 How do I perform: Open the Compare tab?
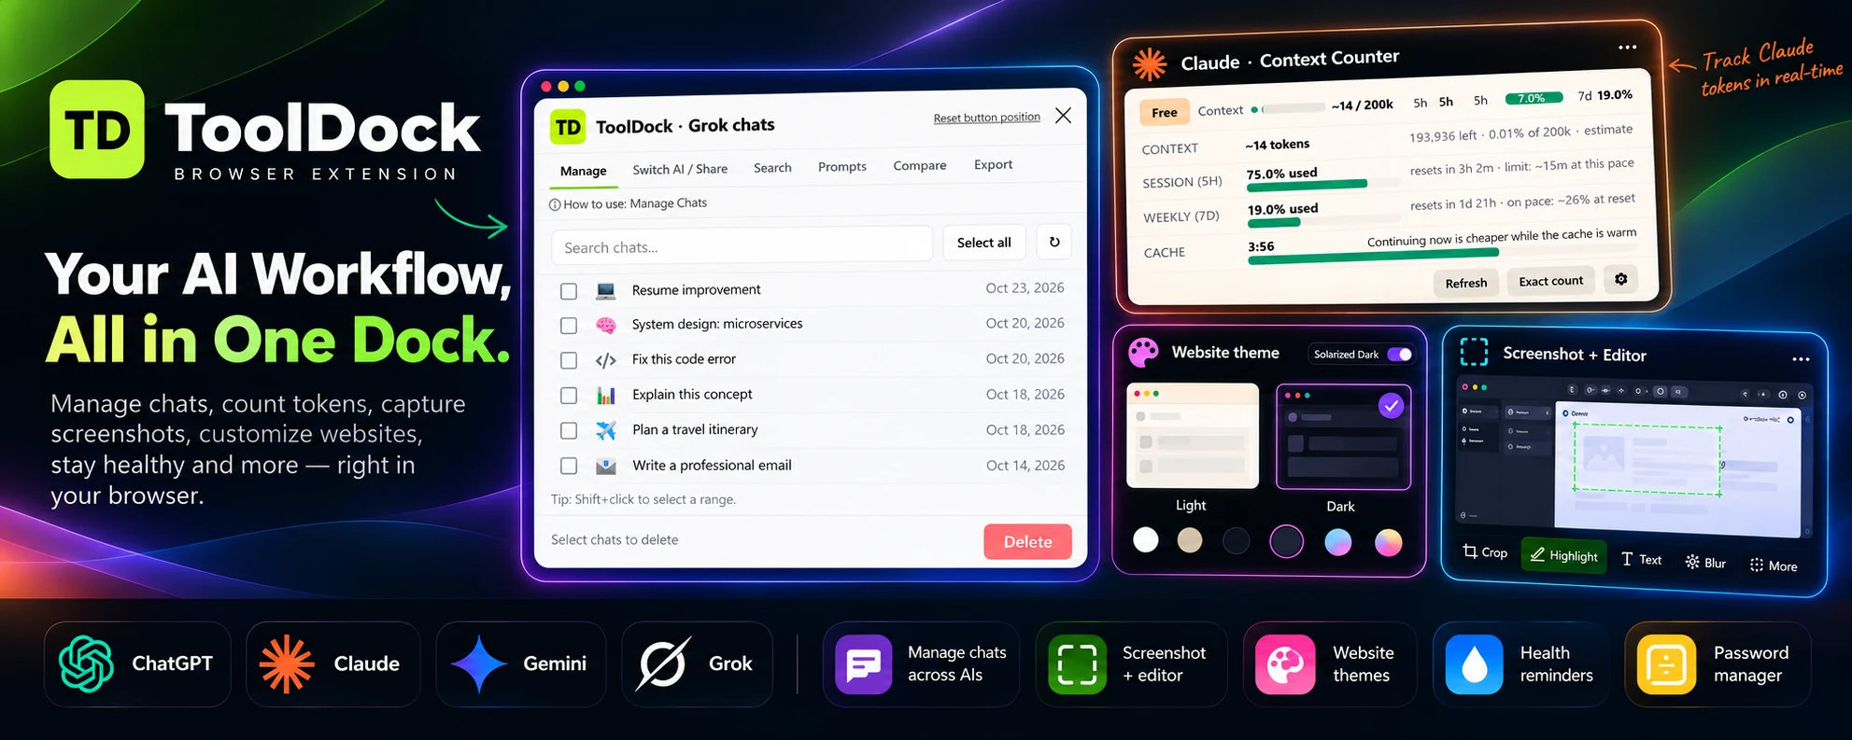pos(920,165)
